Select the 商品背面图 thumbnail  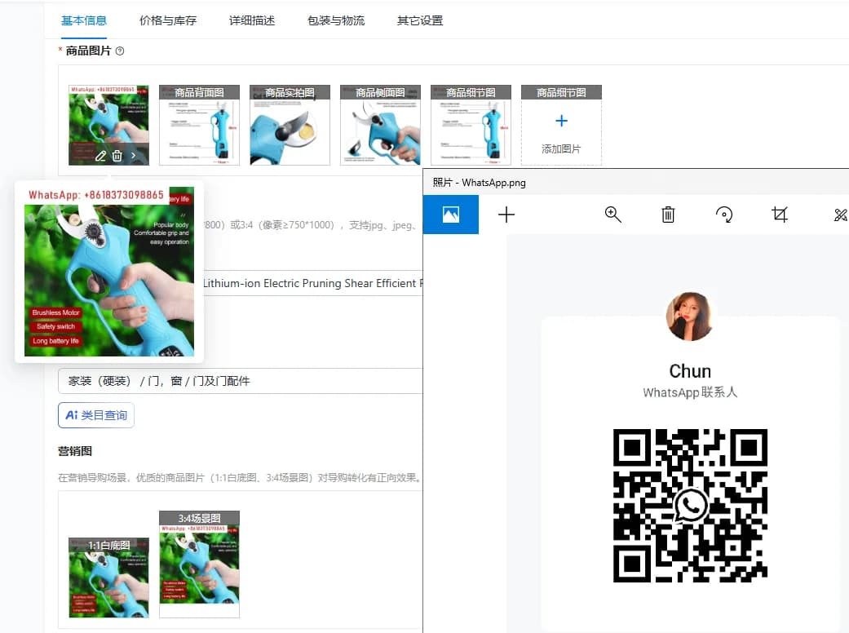(x=199, y=125)
